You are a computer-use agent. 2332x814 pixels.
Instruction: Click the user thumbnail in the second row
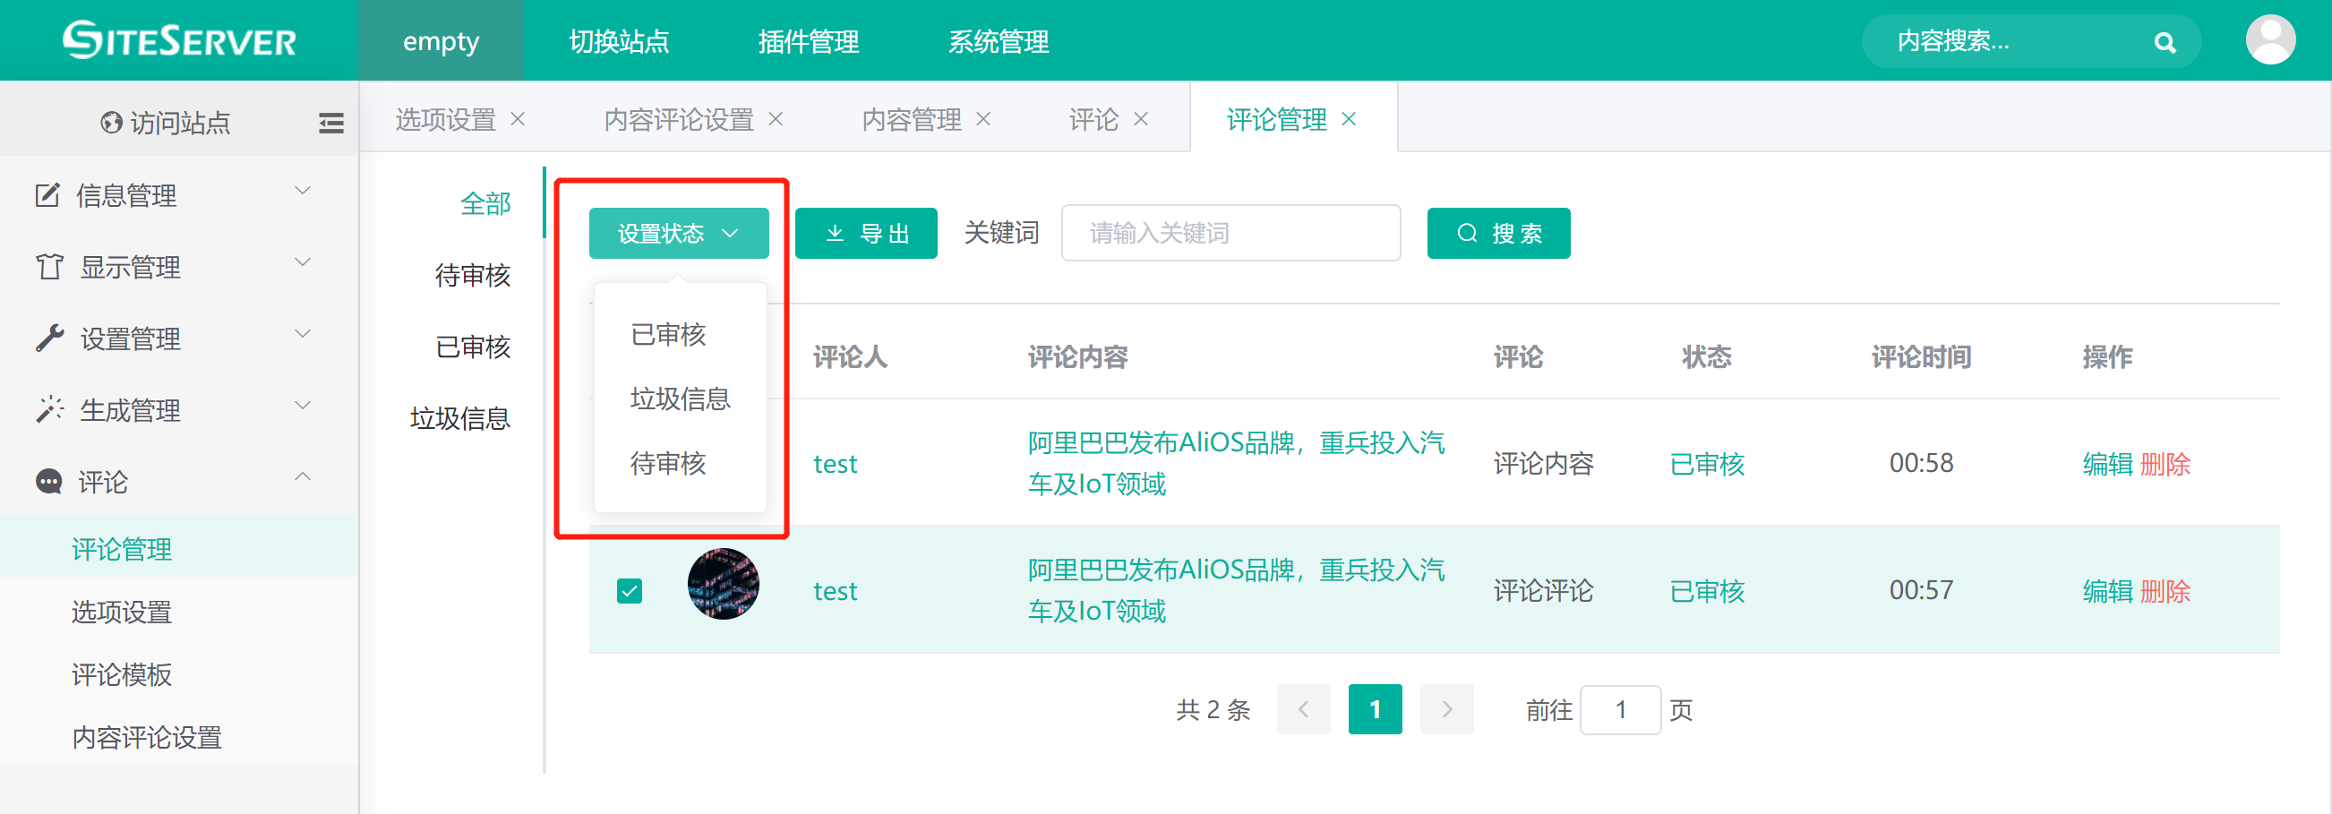(723, 584)
